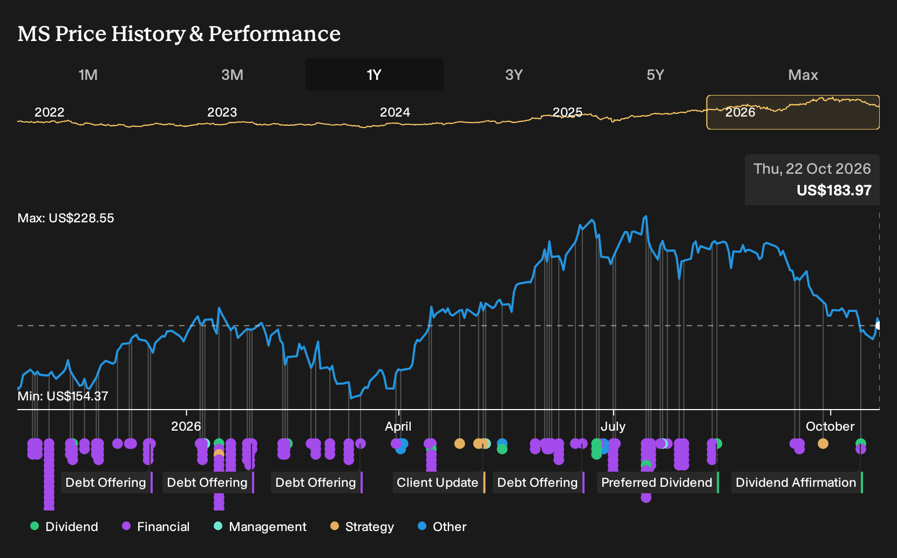
Task: Click the 2023 label in overview chart
Action: click(222, 112)
